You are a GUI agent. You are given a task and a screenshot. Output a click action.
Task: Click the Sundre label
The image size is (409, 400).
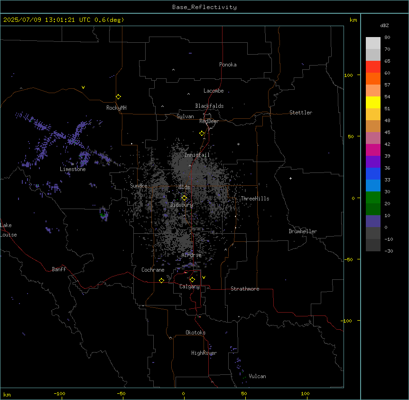click(139, 186)
